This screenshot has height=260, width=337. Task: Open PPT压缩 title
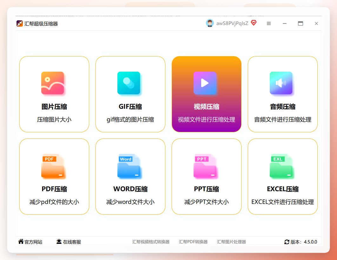tap(207, 189)
